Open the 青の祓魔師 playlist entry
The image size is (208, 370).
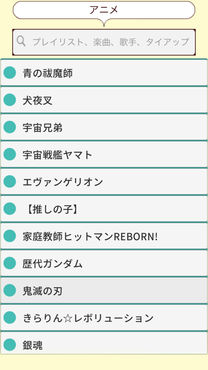(x=104, y=73)
